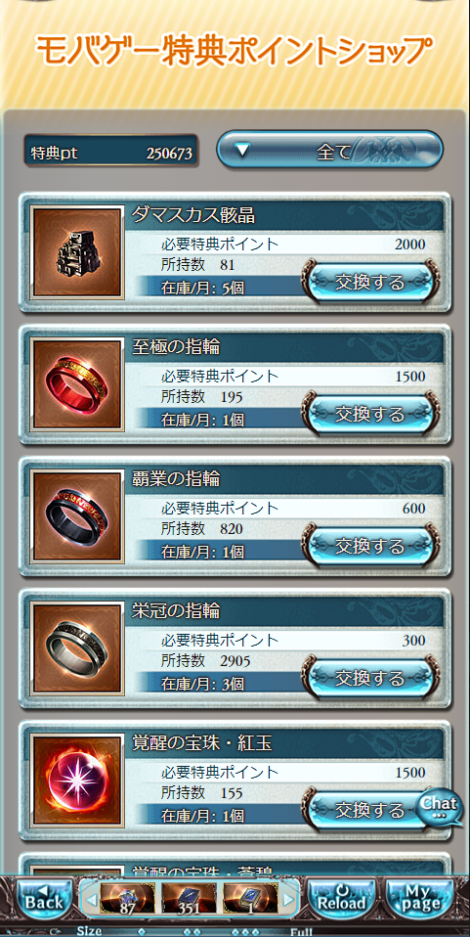The width and height of the screenshot is (470, 937).
Task: Click the right arrow of item carousel
Action: (288, 899)
